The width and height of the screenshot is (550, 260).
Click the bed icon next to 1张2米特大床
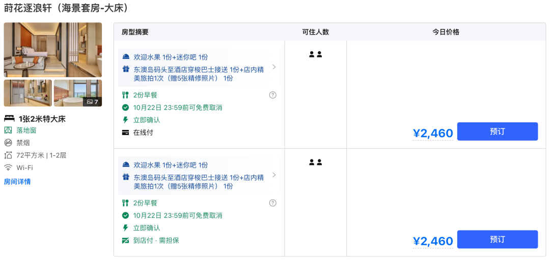(x=9, y=119)
